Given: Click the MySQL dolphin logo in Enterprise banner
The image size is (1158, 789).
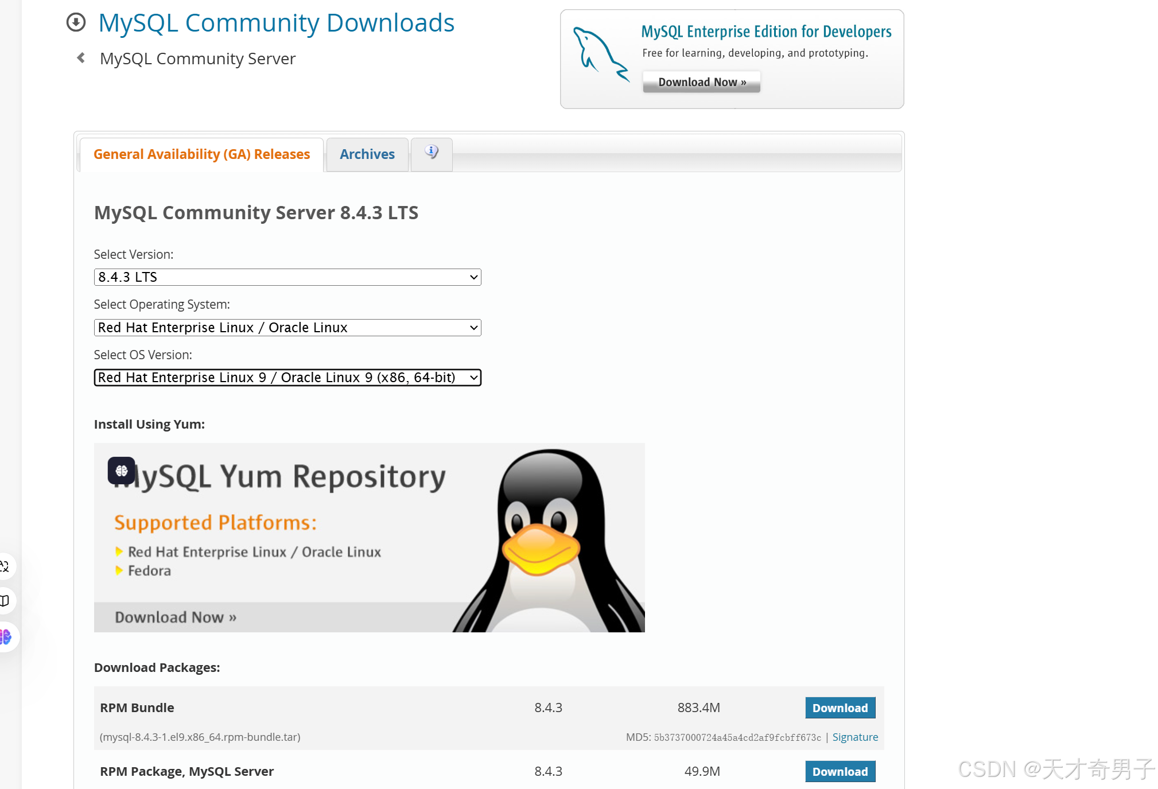Looking at the screenshot, I should click(x=601, y=55).
